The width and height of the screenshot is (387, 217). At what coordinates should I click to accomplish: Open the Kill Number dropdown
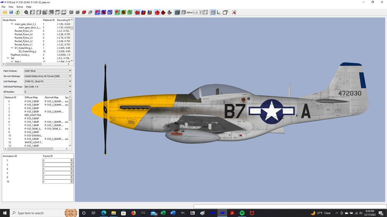(48, 92)
